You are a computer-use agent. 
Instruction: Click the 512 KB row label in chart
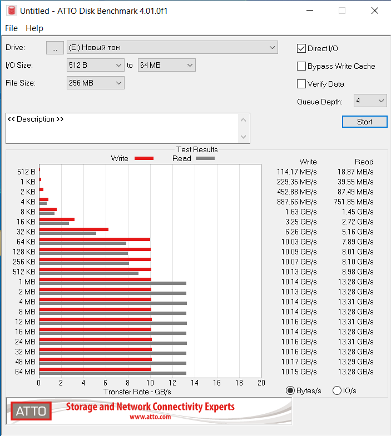(24, 272)
